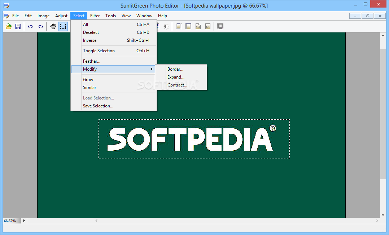Open the File menu
Screen dimensions: 389x235
(x=16, y=16)
